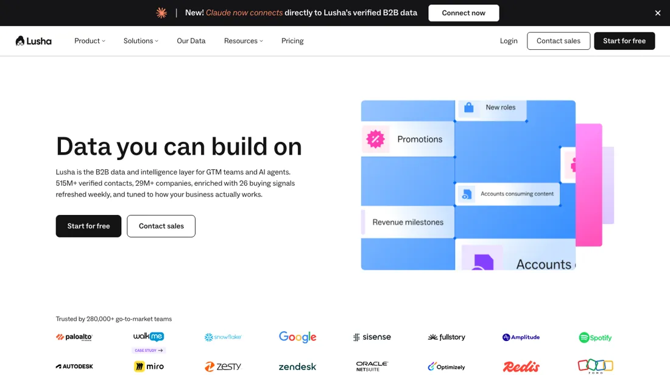670x375 pixels.
Task: Click the blue New roles bag icon
Action: coord(469,107)
